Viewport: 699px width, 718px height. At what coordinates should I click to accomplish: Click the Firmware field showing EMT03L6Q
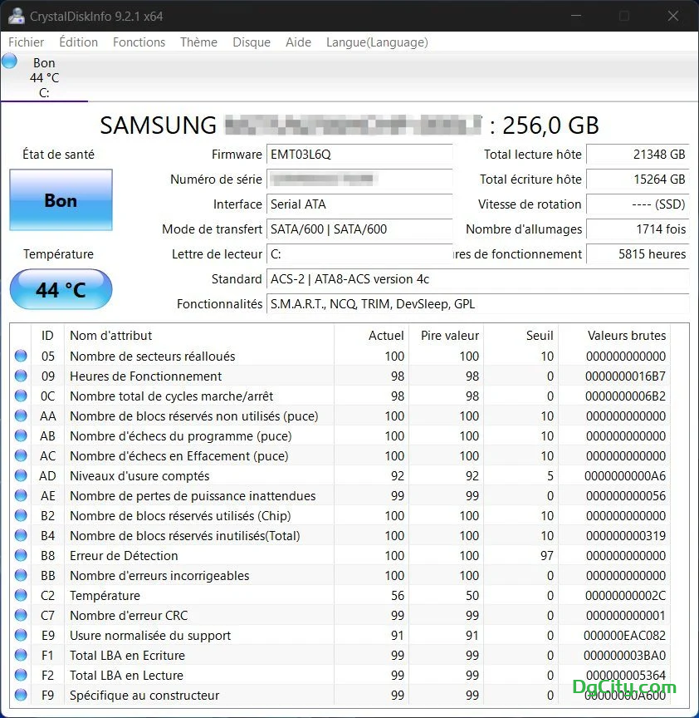[x=359, y=155]
